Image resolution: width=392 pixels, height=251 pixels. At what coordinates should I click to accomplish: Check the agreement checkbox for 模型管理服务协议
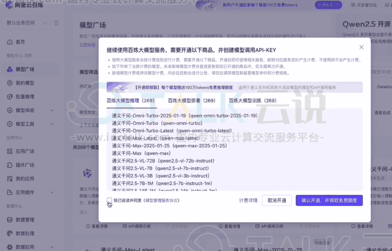click(x=109, y=200)
